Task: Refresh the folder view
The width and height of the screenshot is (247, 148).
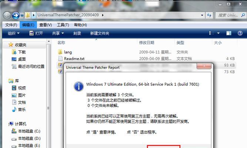Action: pos(209,15)
